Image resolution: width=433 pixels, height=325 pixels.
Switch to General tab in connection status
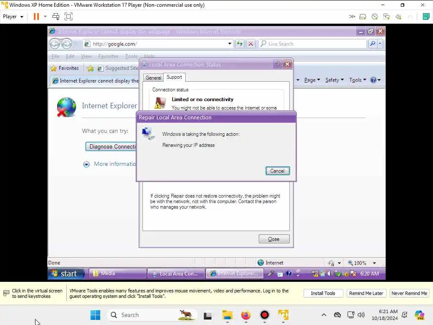pos(153,78)
